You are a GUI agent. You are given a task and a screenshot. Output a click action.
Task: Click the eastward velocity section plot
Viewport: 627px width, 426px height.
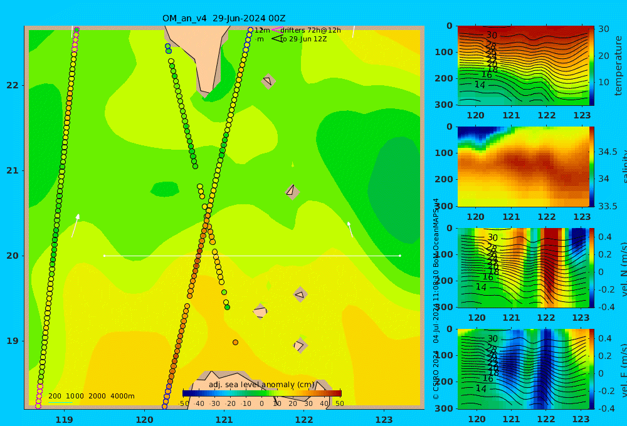(523, 369)
